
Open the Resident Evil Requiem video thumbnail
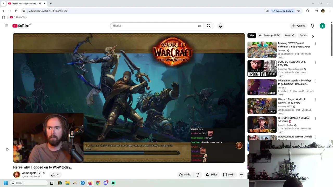(262, 68)
